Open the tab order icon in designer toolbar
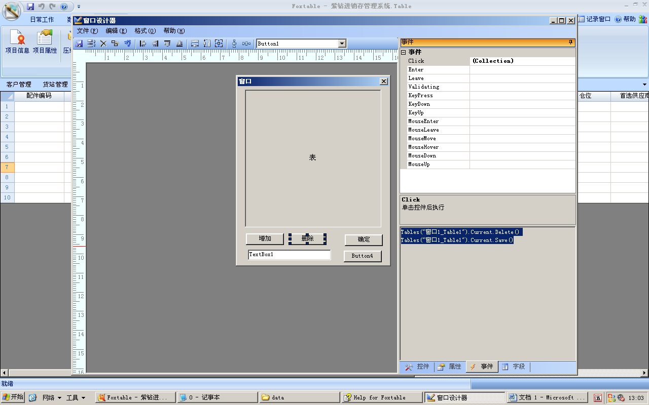Image resolution: width=649 pixels, height=405 pixels. coord(91,44)
